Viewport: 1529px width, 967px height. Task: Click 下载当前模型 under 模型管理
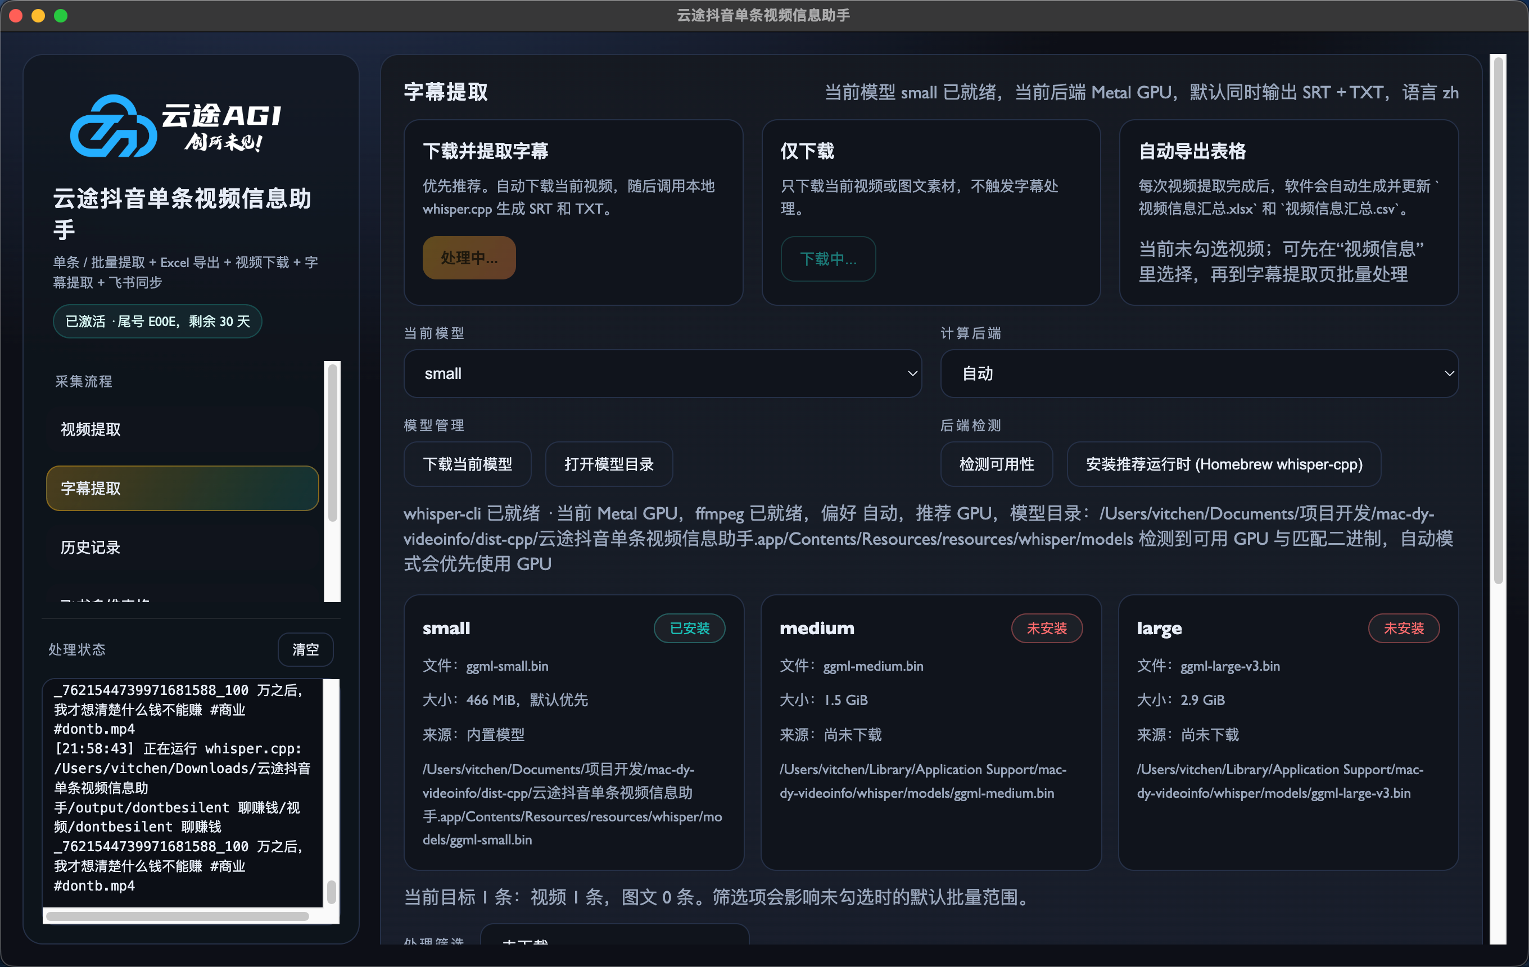[x=467, y=464]
